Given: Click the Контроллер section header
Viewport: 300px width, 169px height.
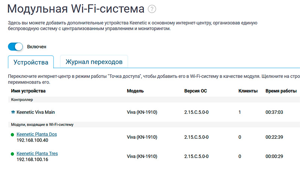Looking at the screenshot, I should pos(22,100).
